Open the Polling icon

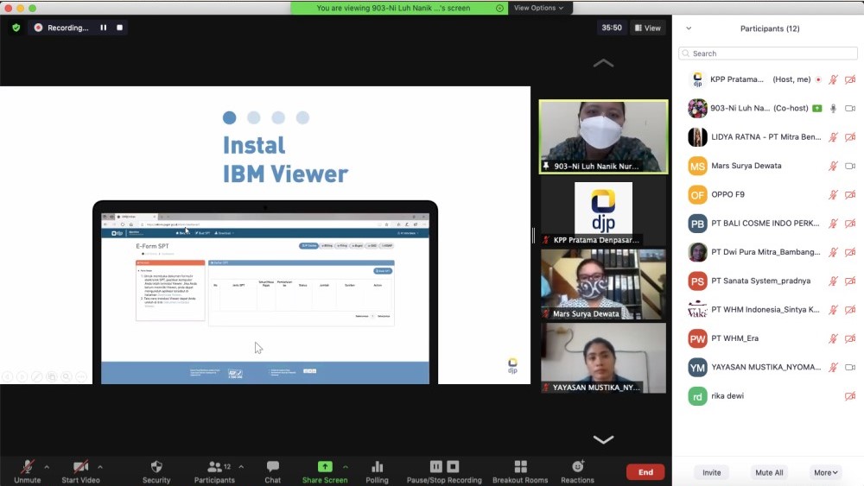[377, 467]
